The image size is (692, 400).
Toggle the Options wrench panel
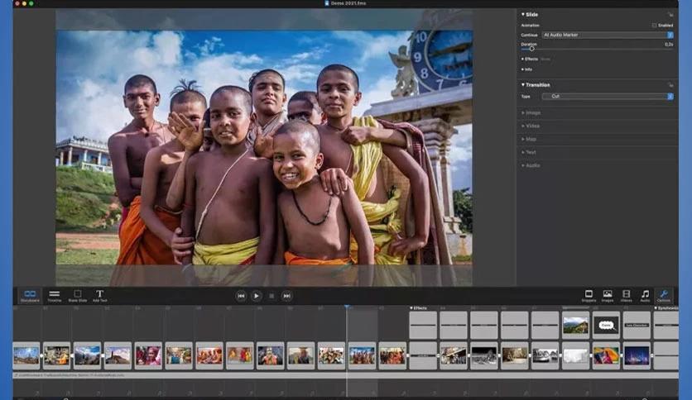tap(663, 296)
